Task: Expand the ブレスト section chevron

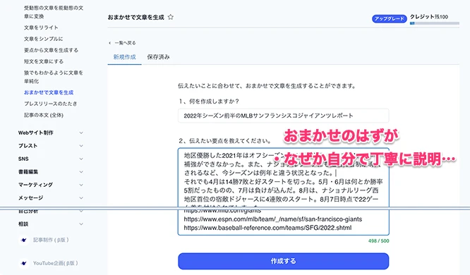Action: [x=81, y=146]
